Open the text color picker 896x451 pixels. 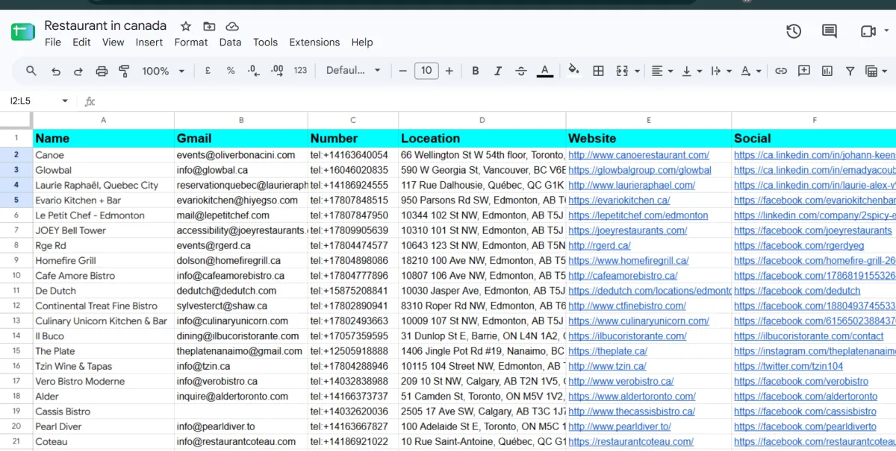pos(545,71)
